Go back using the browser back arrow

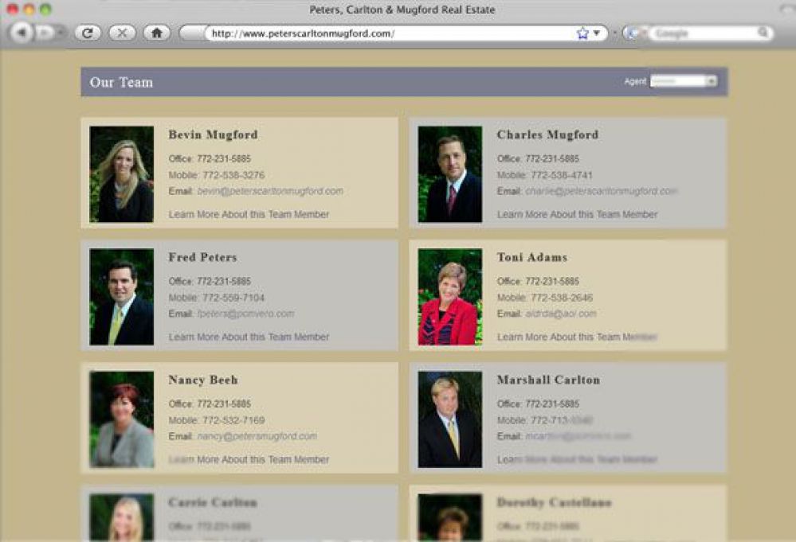pyautogui.click(x=22, y=33)
